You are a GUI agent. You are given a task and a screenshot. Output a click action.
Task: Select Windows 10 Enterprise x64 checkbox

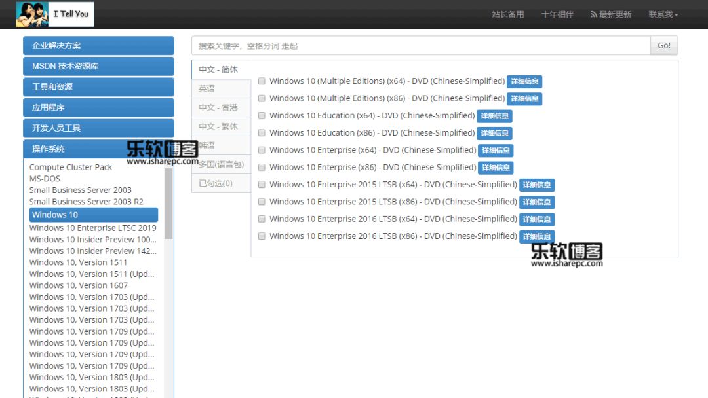[x=262, y=150]
